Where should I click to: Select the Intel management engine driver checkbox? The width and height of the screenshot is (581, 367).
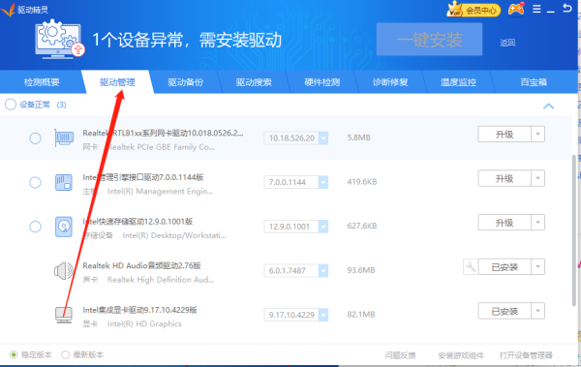[x=35, y=182]
